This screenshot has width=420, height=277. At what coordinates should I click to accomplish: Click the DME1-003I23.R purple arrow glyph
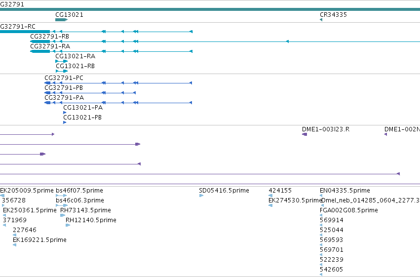click(x=305, y=134)
